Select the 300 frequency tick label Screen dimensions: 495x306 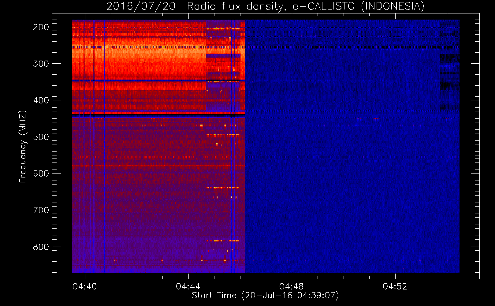41,64
